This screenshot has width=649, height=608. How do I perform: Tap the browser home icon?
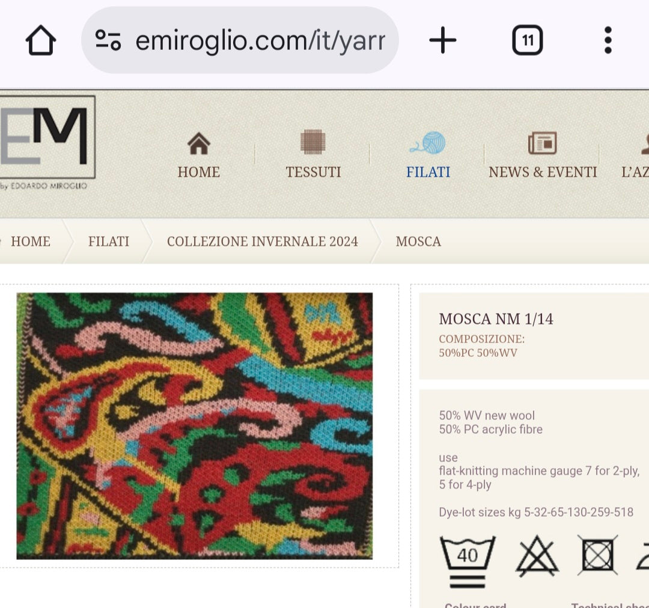coord(41,40)
